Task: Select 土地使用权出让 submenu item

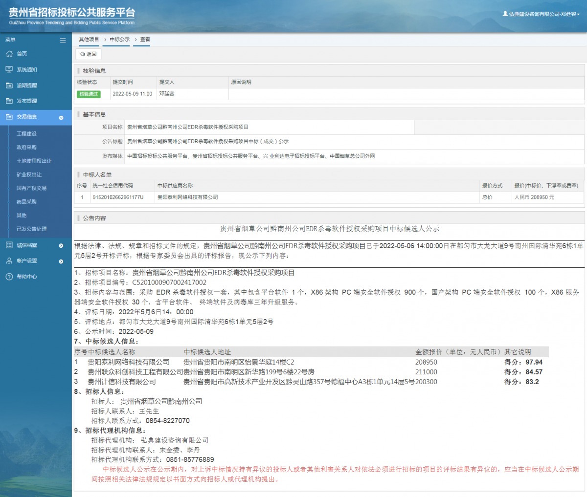Action: coord(34,161)
